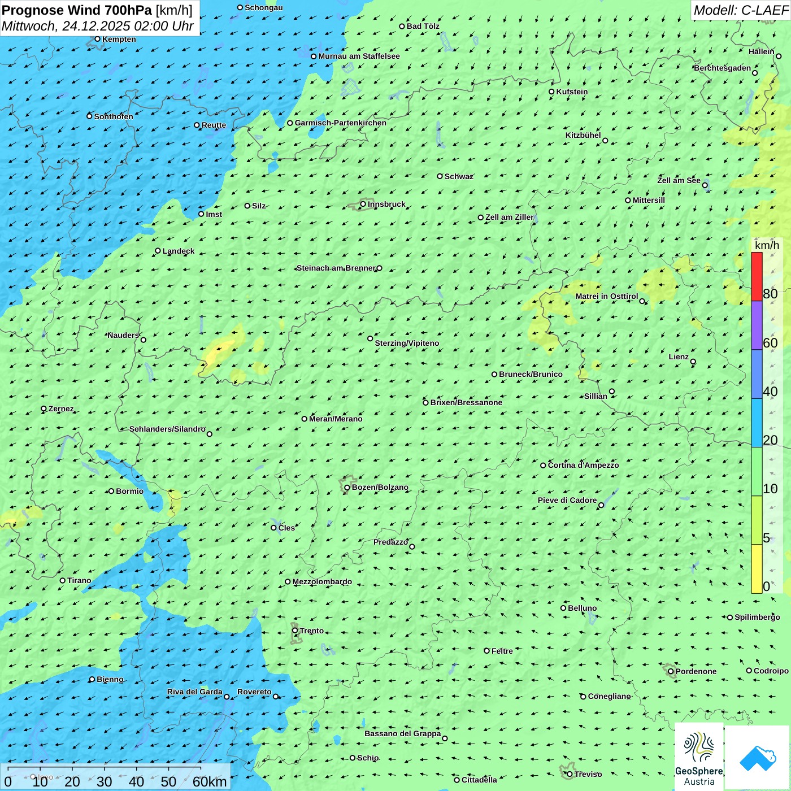Image resolution: width=791 pixels, height=791 pixels.
Task: Select the Belluno city marker
Action: [563, 608]
